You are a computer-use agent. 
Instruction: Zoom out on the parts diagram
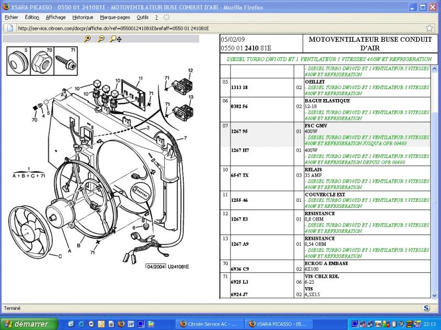tap(101, 38)
